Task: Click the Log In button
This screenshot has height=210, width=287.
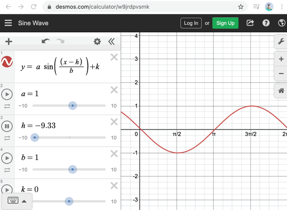Action: tap(191, 23)
